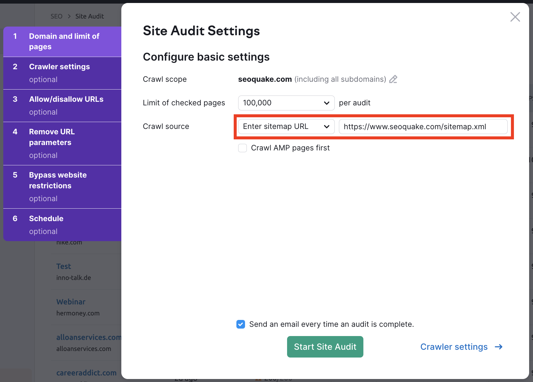
Task: Enable Crawl AMP pages first checkbox
Action: tap(242, 148)
